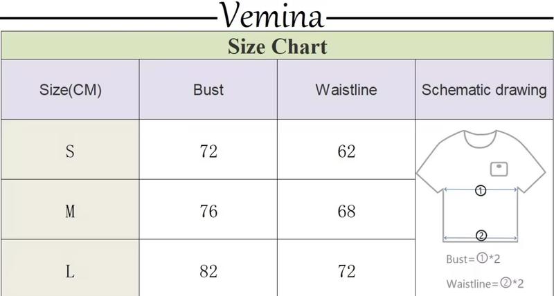This screenshot has height=296, width=554.
Task: Click waistline value 72 for size L
Action: (x=346, y=271)
